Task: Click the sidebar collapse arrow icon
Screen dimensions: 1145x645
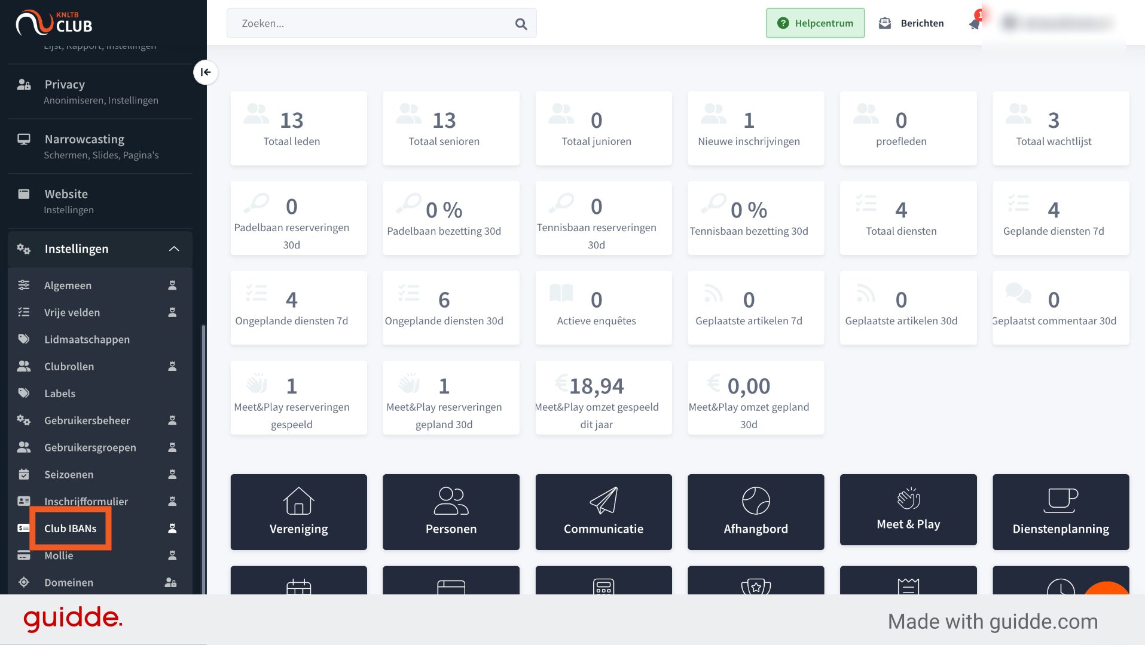Action: tap(206, 72)
